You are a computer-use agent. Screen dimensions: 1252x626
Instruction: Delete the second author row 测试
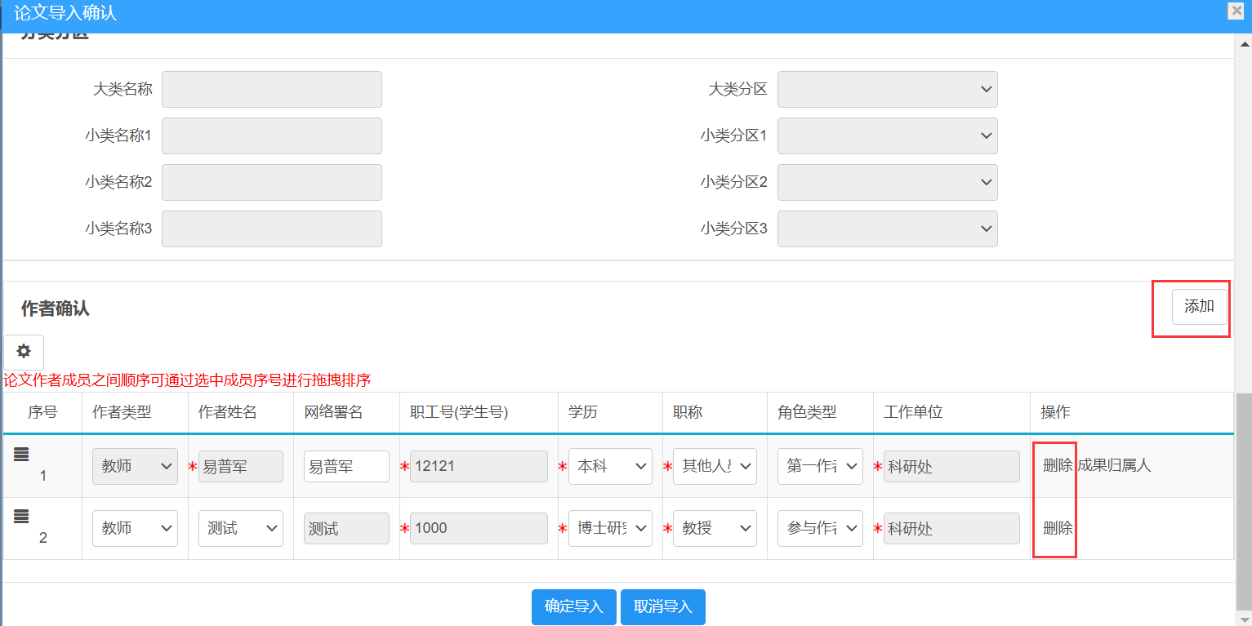(x=1057, y=528)
